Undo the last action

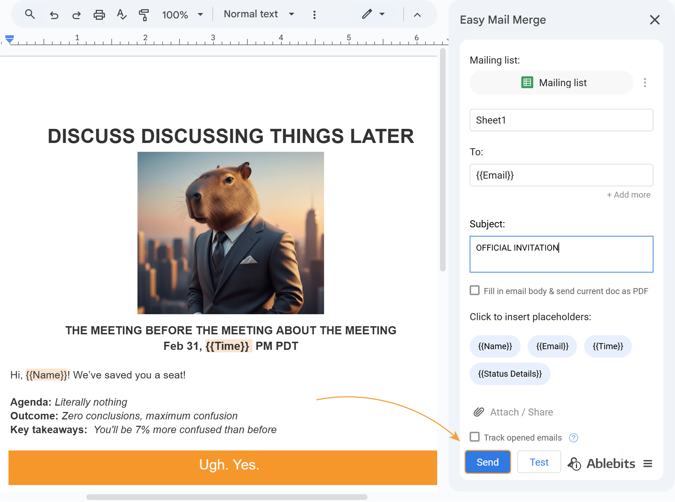pyautogui.click(x=54, y=15)
